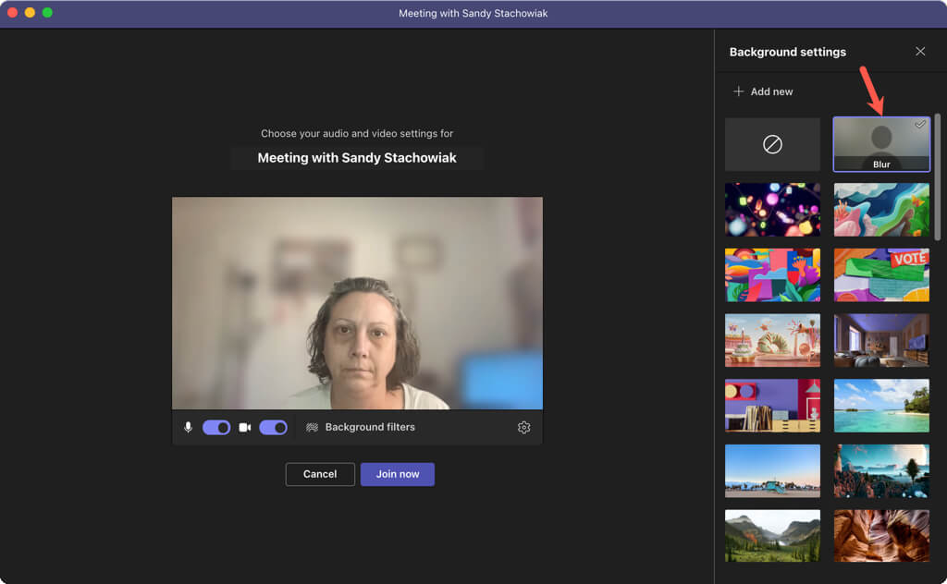The width and height of the screenshot is (947, 584).
Task: Click the green macOS fullscreen button
Action: tap(47, 13)
